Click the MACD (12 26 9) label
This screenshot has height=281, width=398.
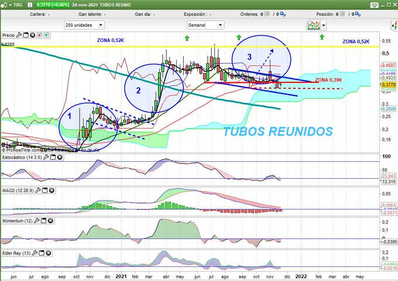point(18,190)
